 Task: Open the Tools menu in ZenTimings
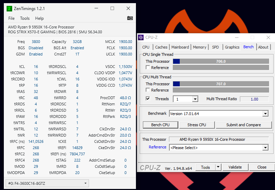(x=25, y=18)
